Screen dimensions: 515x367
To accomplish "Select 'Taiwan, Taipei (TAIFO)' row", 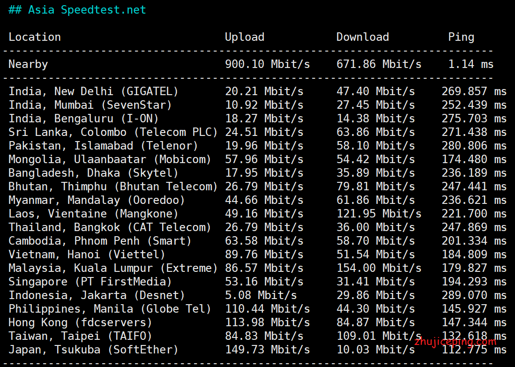I will point(258,336).
